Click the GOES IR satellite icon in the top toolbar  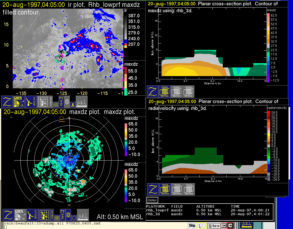pyautogui.click(x=19, y=102)
